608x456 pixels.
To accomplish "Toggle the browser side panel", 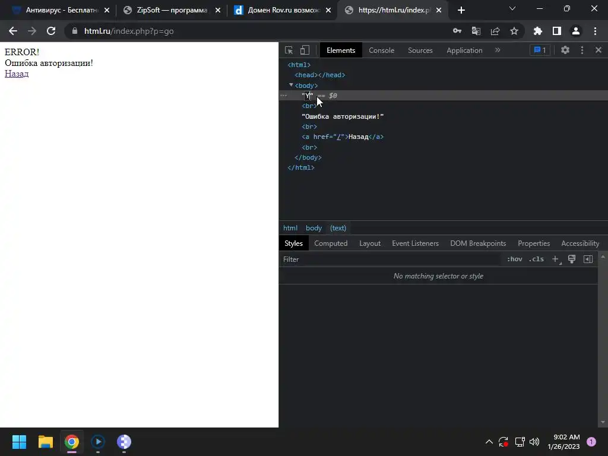I will pos(557,31).
